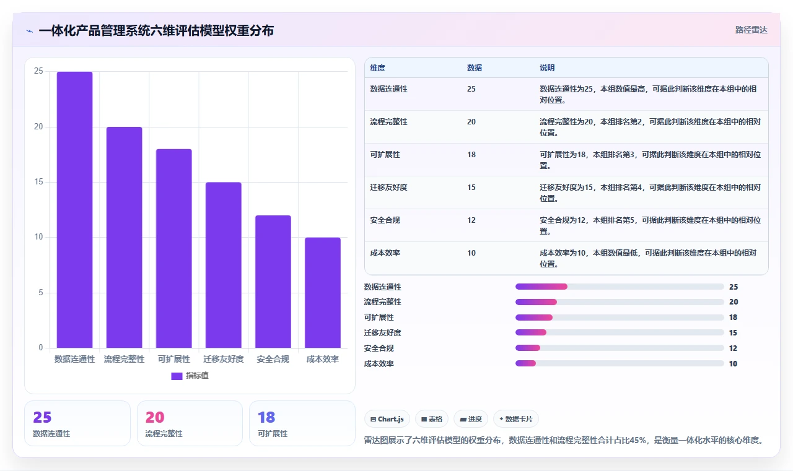Click the 路径雷达 label in header
The height and width of the screenshot is (471, 793).
751,30
